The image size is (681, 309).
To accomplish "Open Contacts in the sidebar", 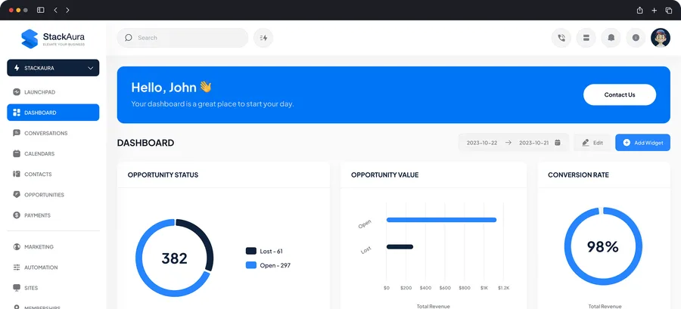I will click(53, 175).
